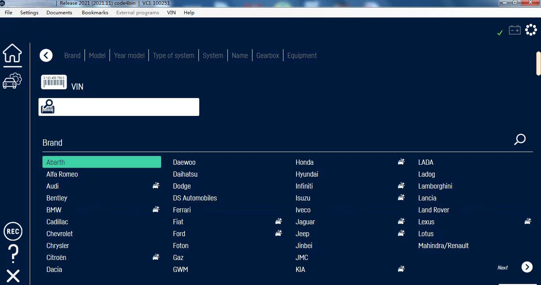Open the Documents menu
Screen dimensions: 541x285
(59, 13)
